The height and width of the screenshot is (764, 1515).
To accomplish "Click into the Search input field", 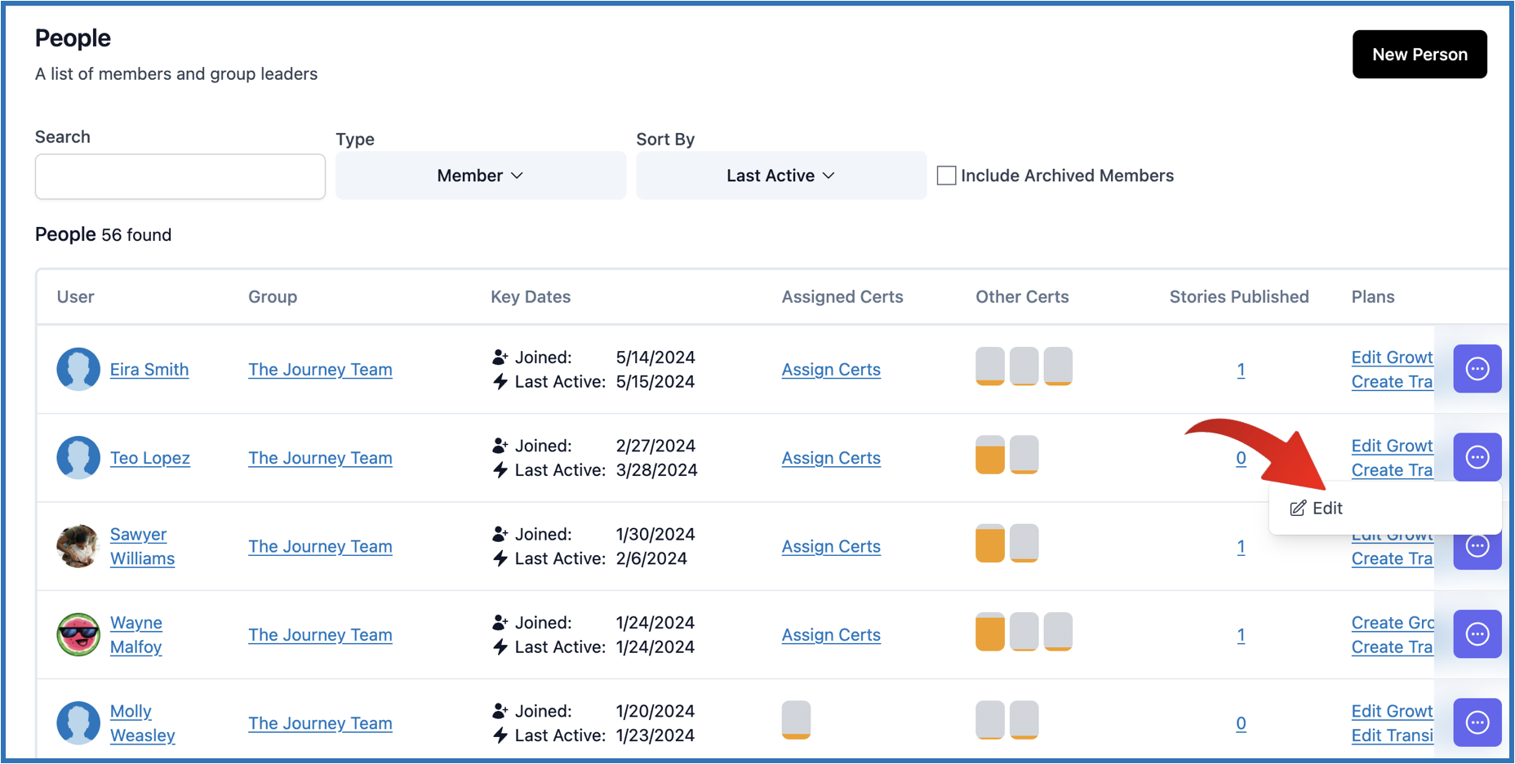I will pyautogui.click(x=180, y=176).
